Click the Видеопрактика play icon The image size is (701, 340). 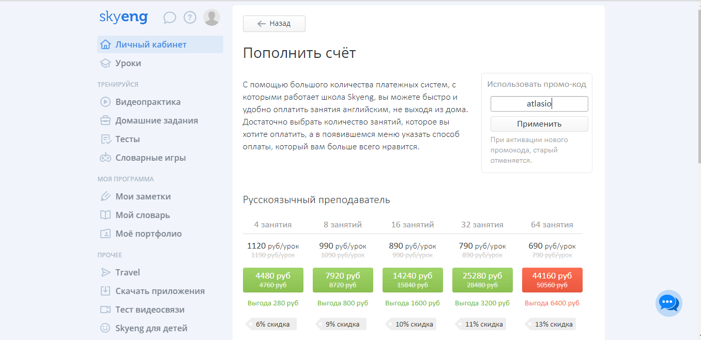(105, 102)
